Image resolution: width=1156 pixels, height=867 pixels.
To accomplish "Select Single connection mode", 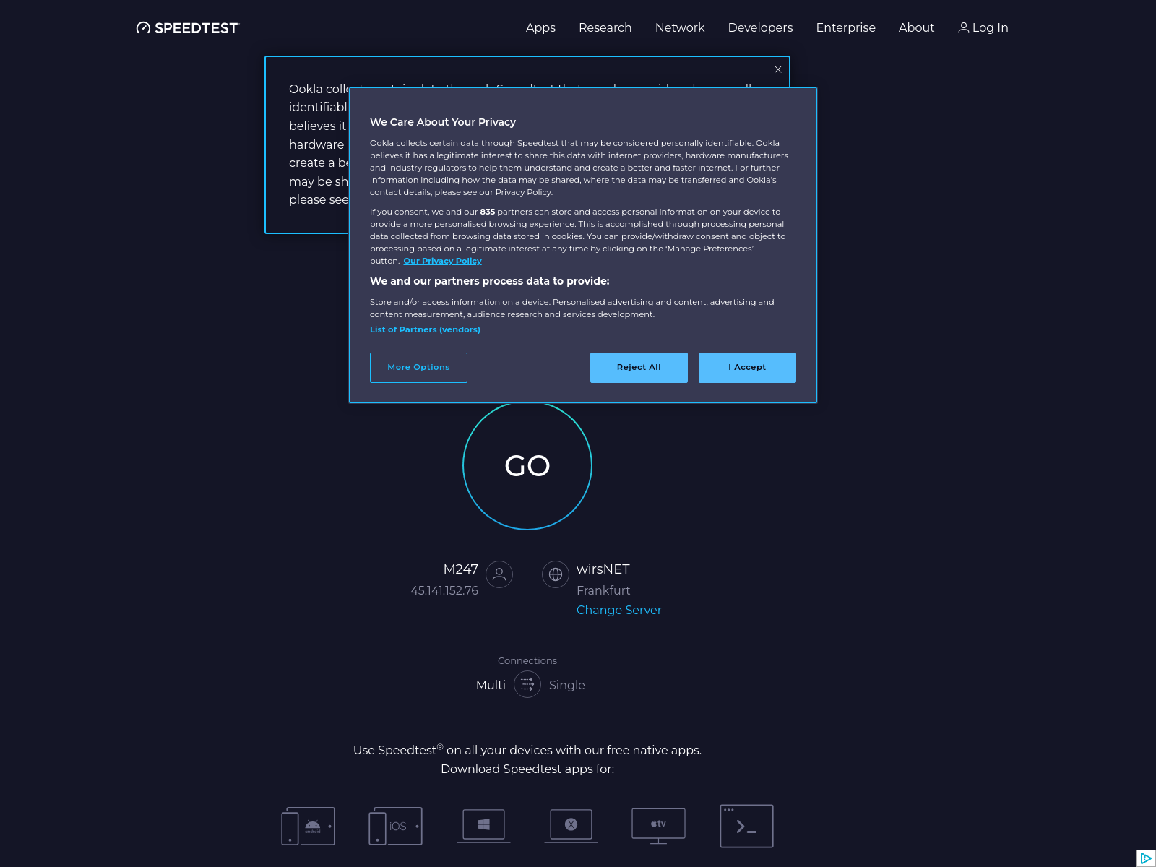I will tap(567, 685).
